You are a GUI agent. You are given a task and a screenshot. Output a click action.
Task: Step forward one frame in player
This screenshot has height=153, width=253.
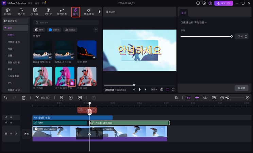pyautogui.click(x=146, y=89)
